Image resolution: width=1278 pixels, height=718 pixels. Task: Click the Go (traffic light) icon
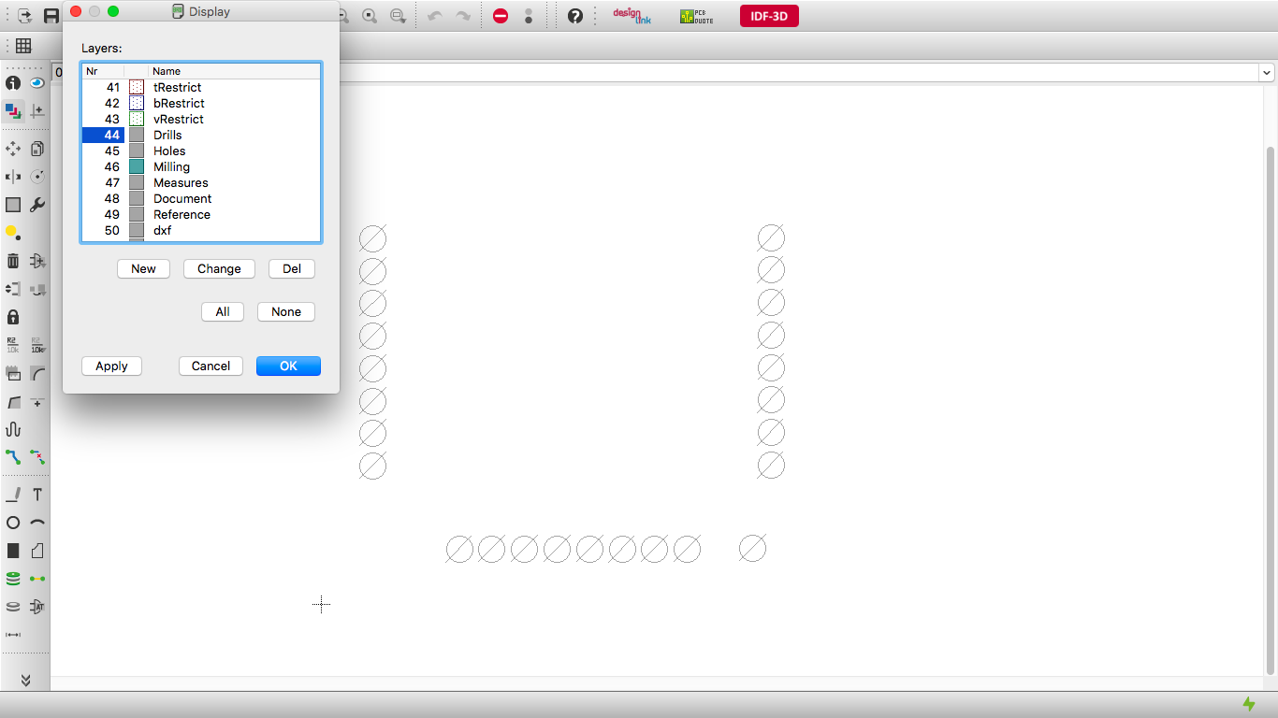529,16
